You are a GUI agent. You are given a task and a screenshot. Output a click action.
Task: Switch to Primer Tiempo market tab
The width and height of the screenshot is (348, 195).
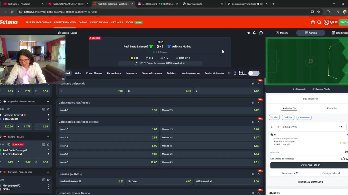[x=94, y=73]
